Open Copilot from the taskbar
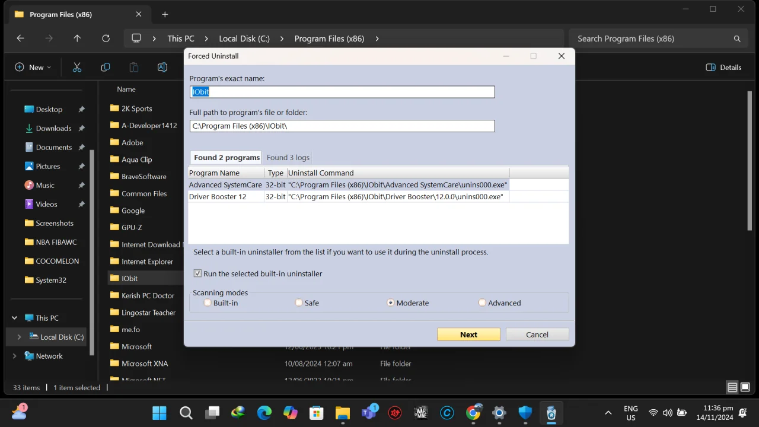The height and width of the screenshot is (427, 759). tap(291, 412)
